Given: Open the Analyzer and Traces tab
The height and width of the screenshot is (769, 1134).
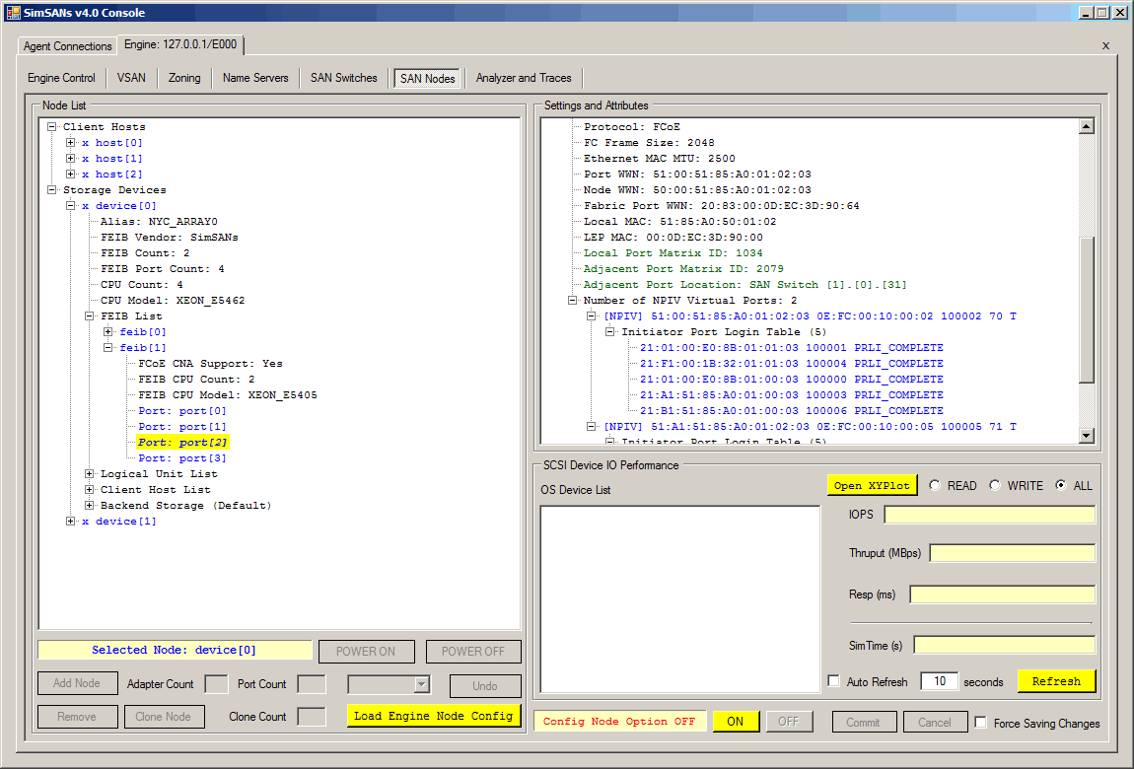Looking at the screenshot, I should (x=523, y=78).
